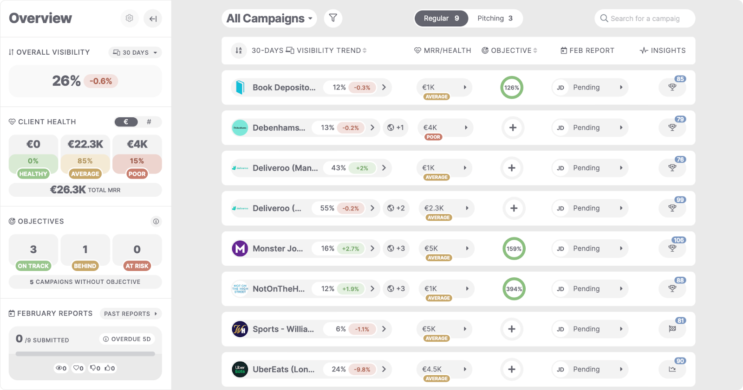
Task: Click the views eye count in February reports
Action: click(61, 368)
